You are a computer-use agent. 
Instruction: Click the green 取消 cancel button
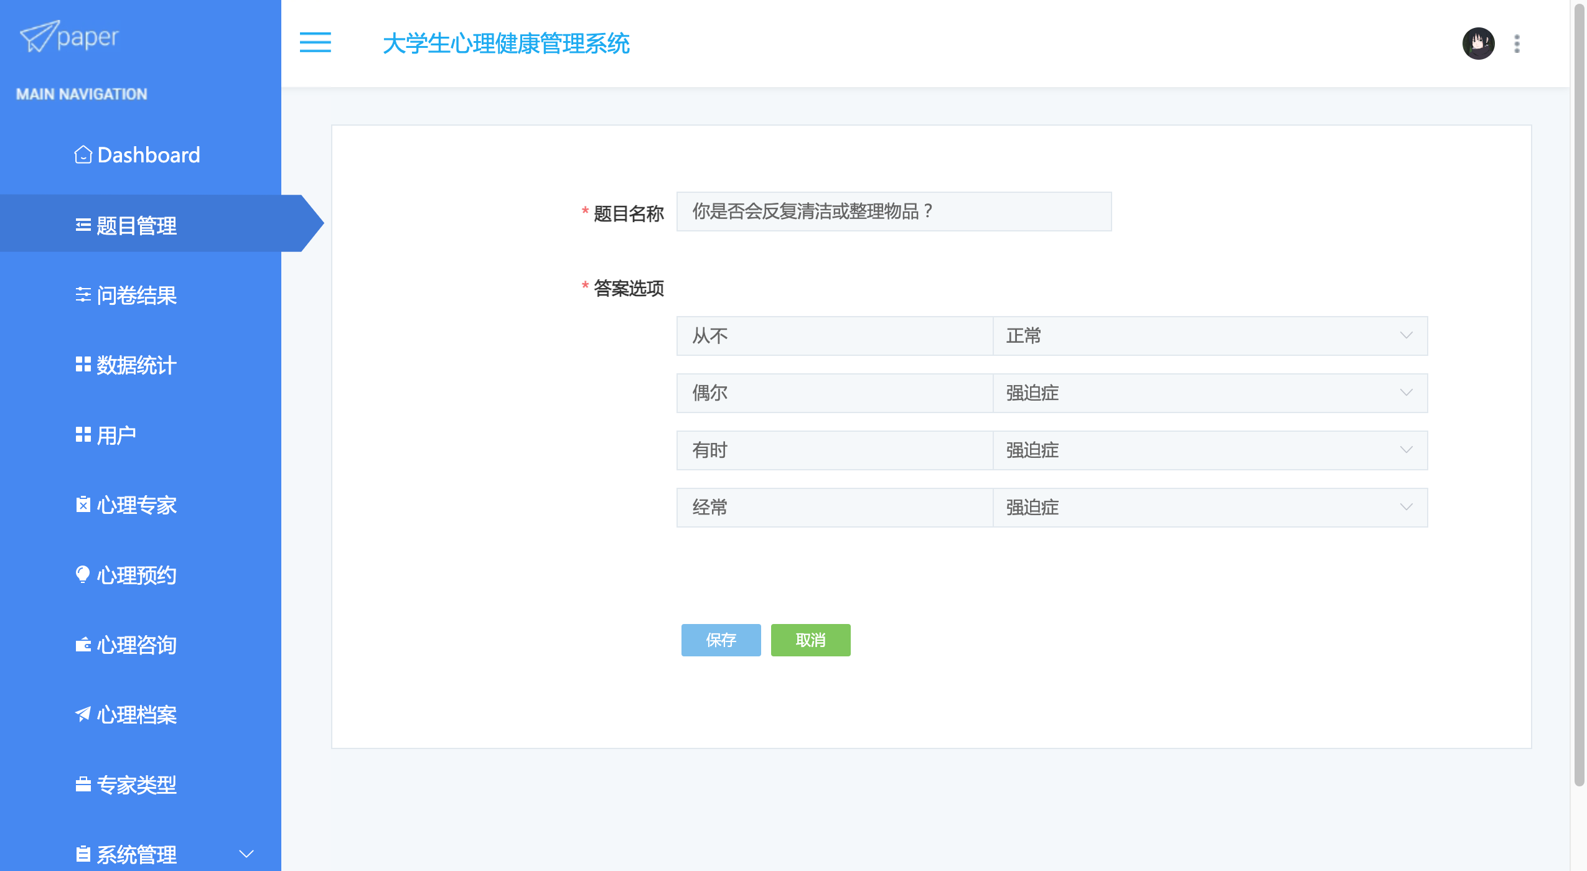[x=810, y=640]
